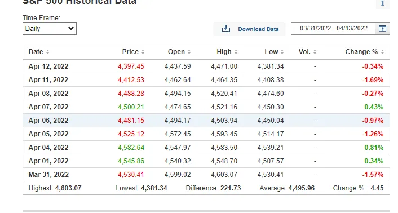Click the date range field 03/31/2022 - 04/13/2022

[x=333, y=28]
